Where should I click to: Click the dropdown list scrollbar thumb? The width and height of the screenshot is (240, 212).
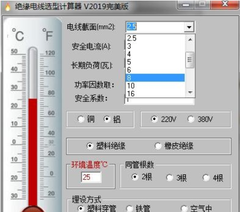tap(190, 60)
